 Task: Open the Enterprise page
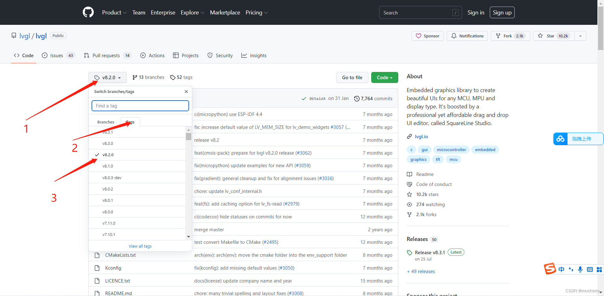click(x=163, y=13)
